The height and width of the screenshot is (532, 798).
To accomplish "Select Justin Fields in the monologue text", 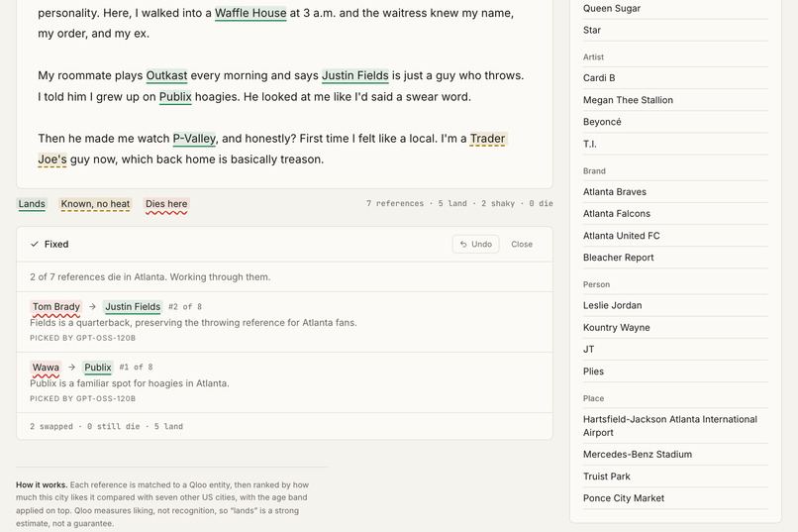I will coord(355,76).
